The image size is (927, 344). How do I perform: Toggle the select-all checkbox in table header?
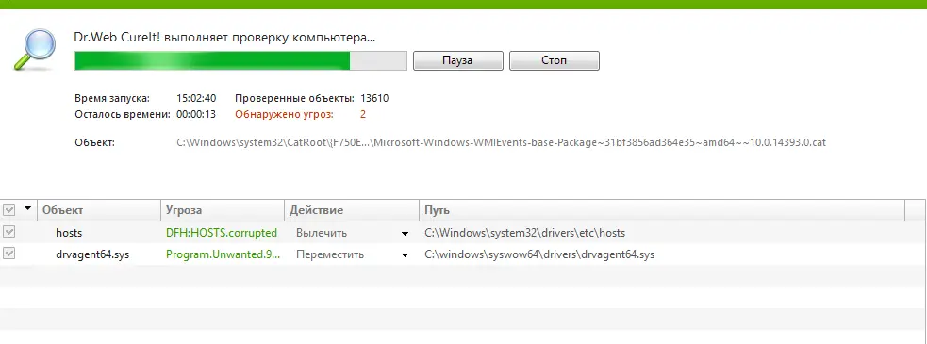tap(8, 210)
